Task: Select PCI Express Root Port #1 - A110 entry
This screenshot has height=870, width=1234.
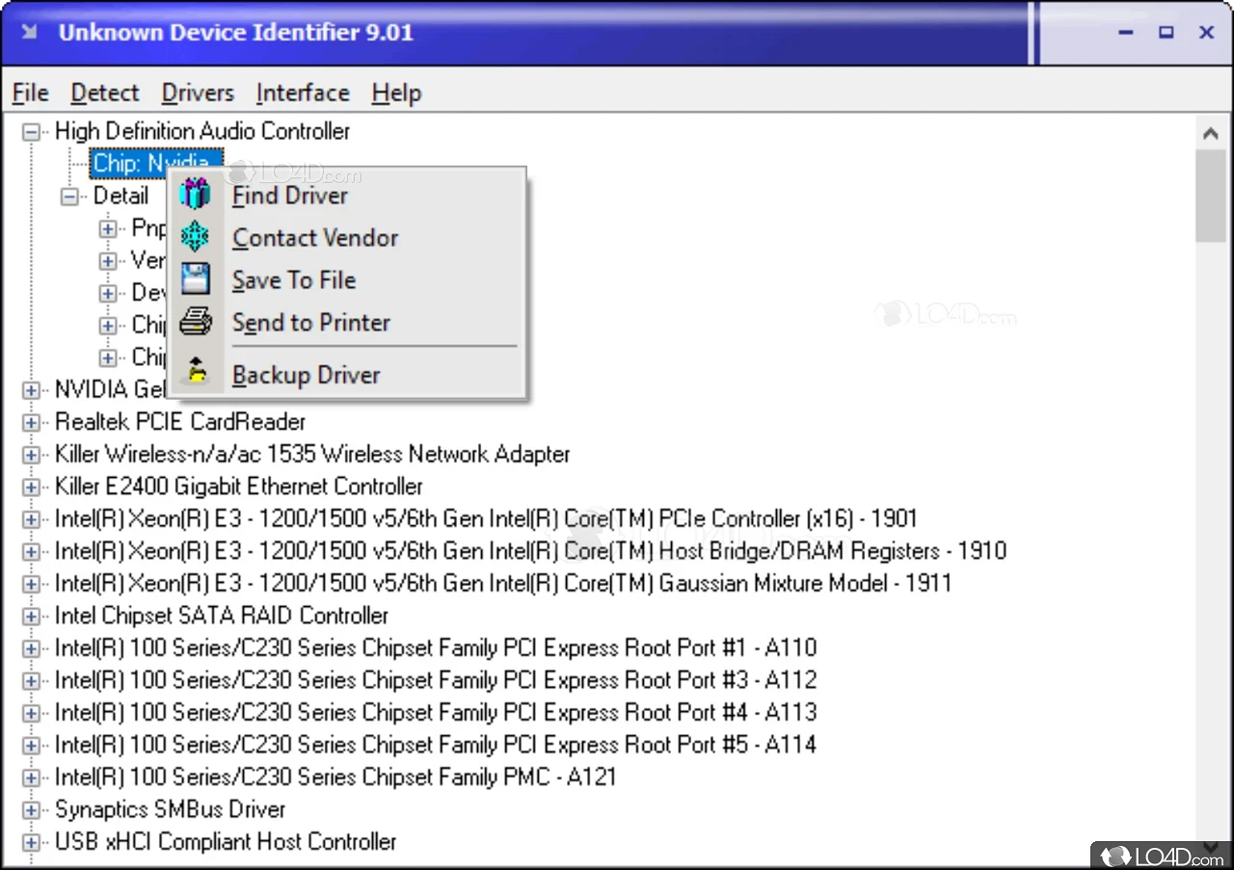Action: point(436,648)
